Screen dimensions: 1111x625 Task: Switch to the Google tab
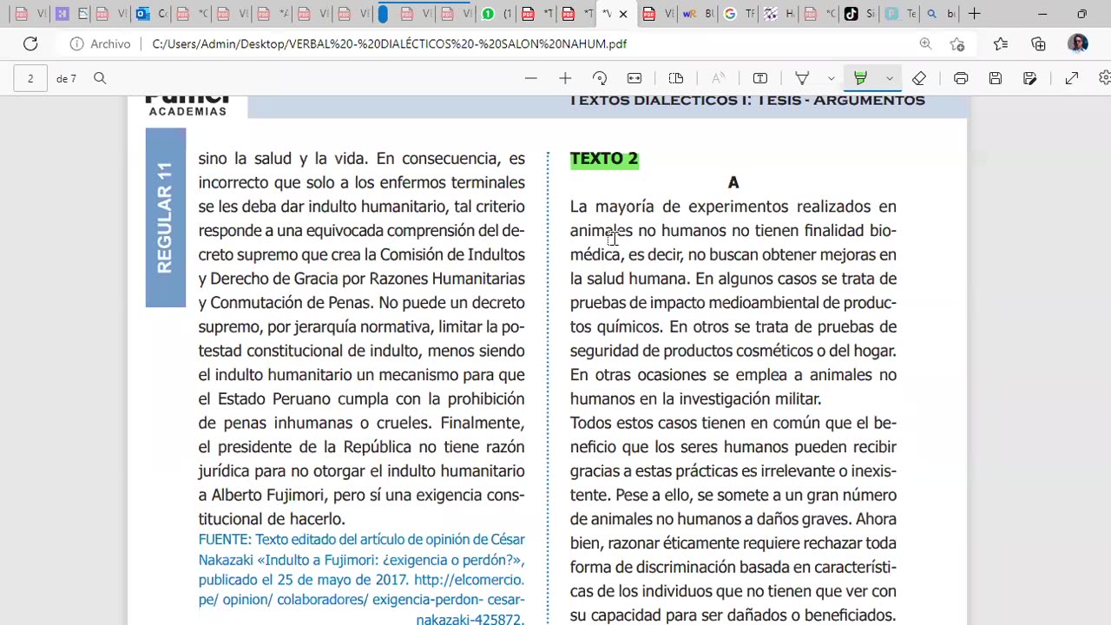tap(739, 14)
